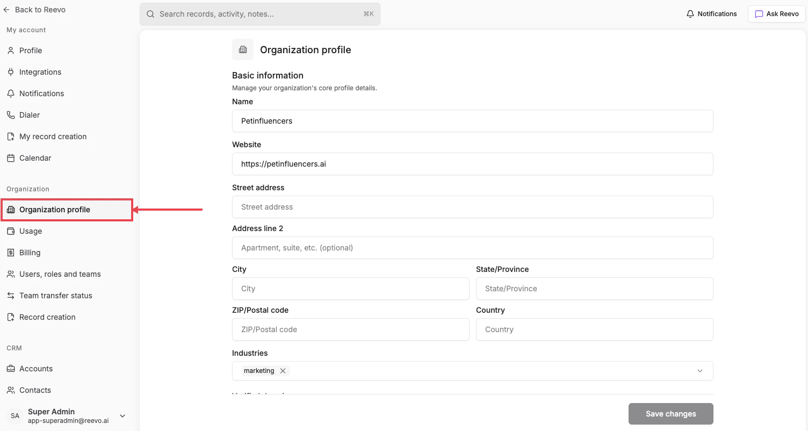Open Record creation under Organization
The image size is (808, 431).
[x=68, y=317]
